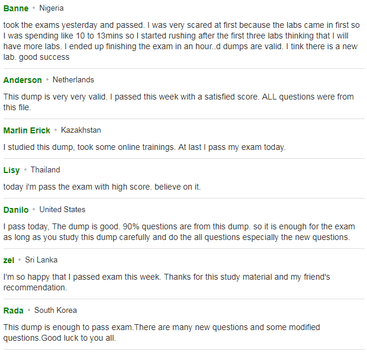Click the South Korea location label

pos(56,311)
